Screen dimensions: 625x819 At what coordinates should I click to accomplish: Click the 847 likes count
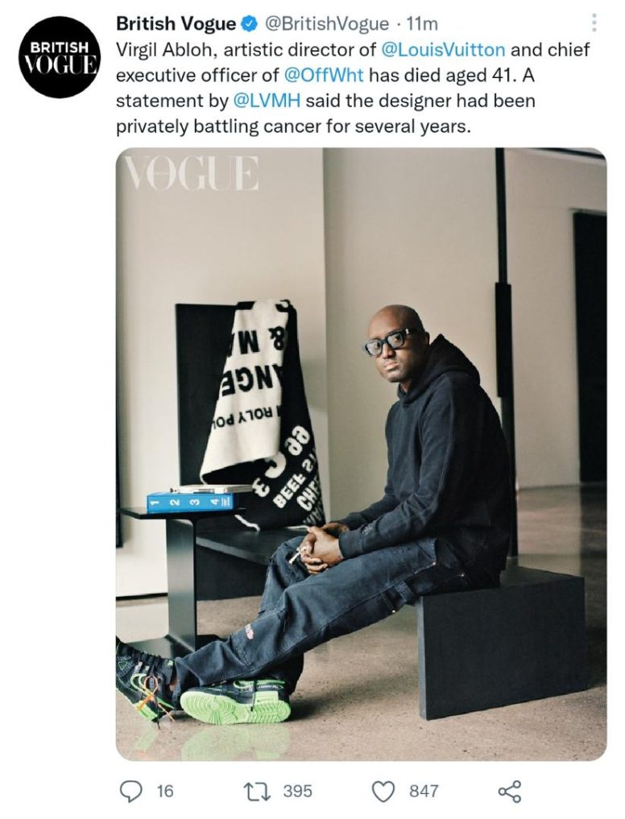(x=424, y=791)
